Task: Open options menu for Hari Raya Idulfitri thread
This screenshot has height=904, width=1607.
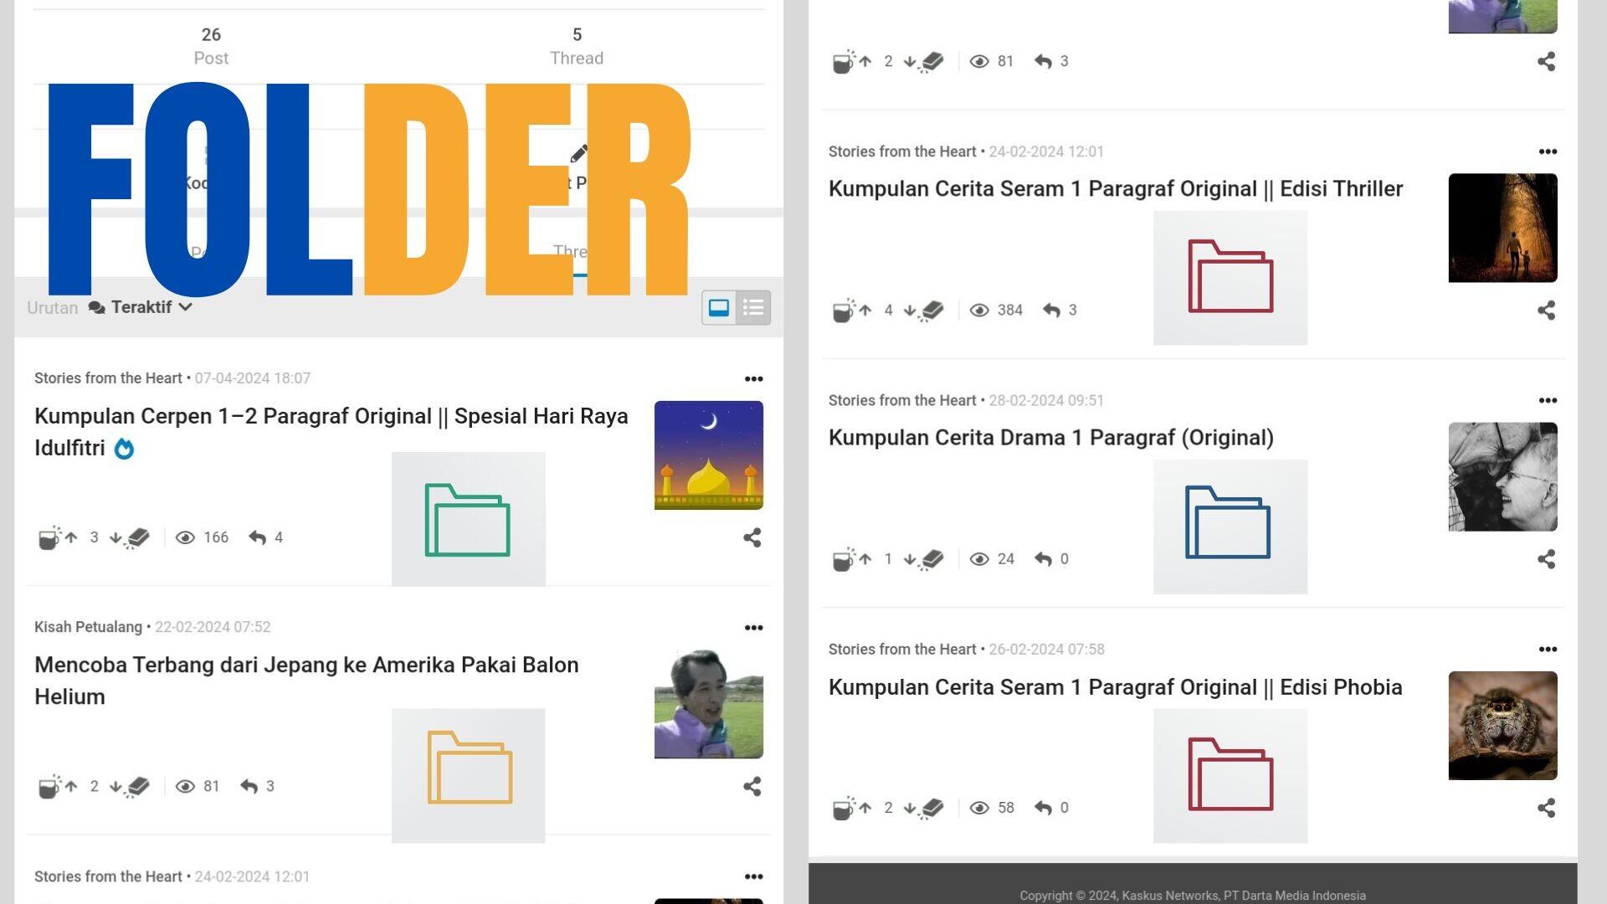Action: (753, 379)
